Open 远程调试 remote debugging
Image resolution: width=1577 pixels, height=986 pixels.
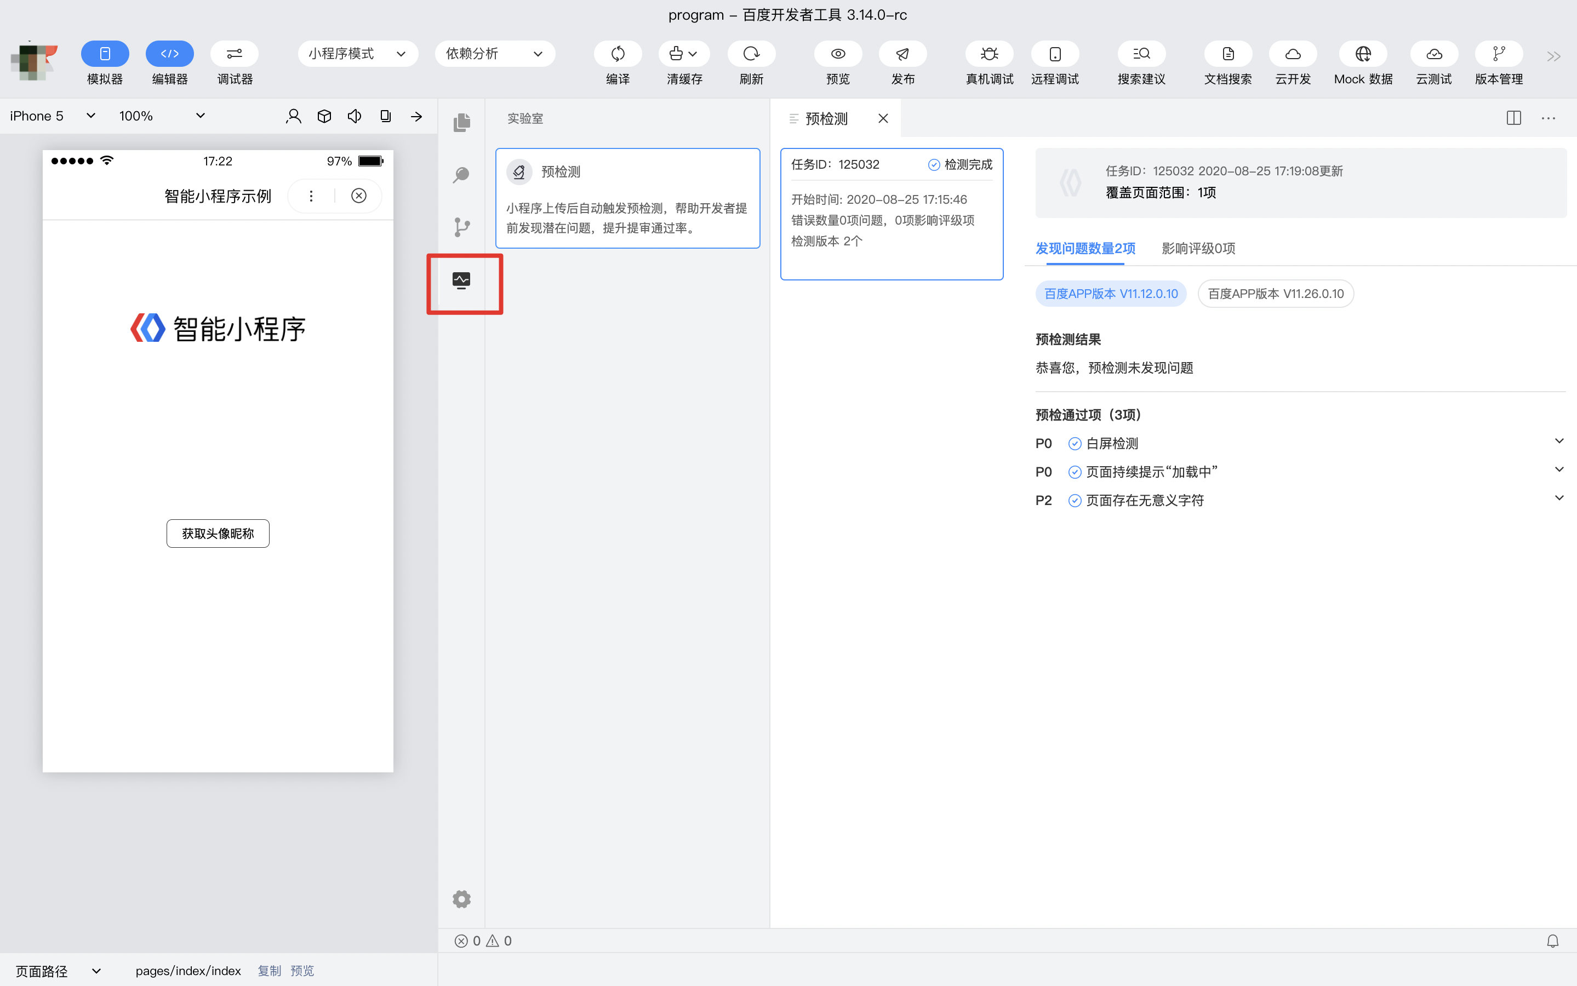[1055, 54]
